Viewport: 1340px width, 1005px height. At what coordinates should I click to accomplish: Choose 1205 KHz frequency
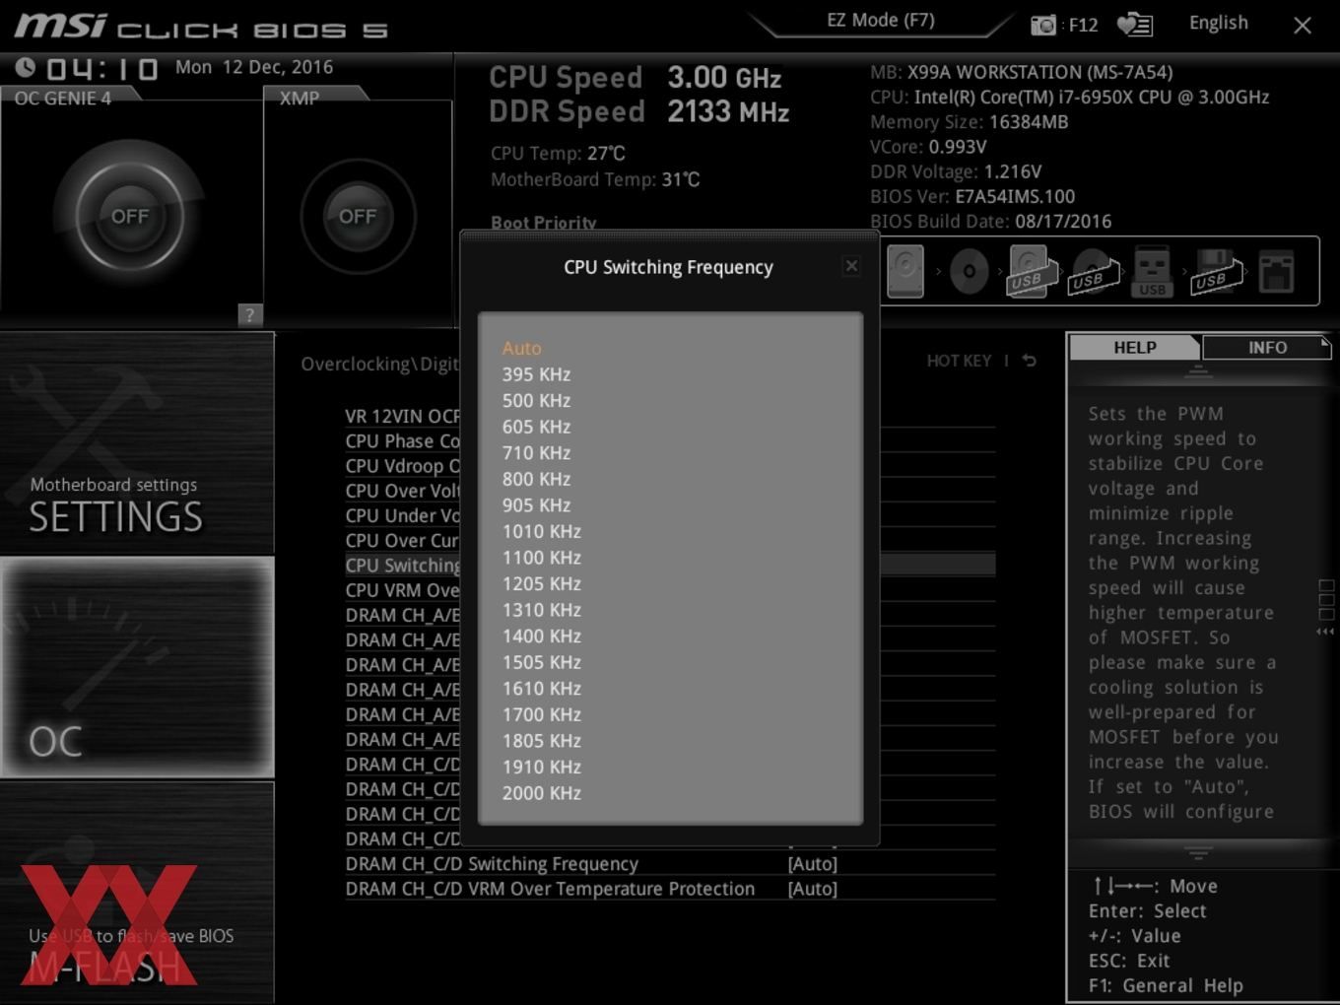(x=541, y=583)
